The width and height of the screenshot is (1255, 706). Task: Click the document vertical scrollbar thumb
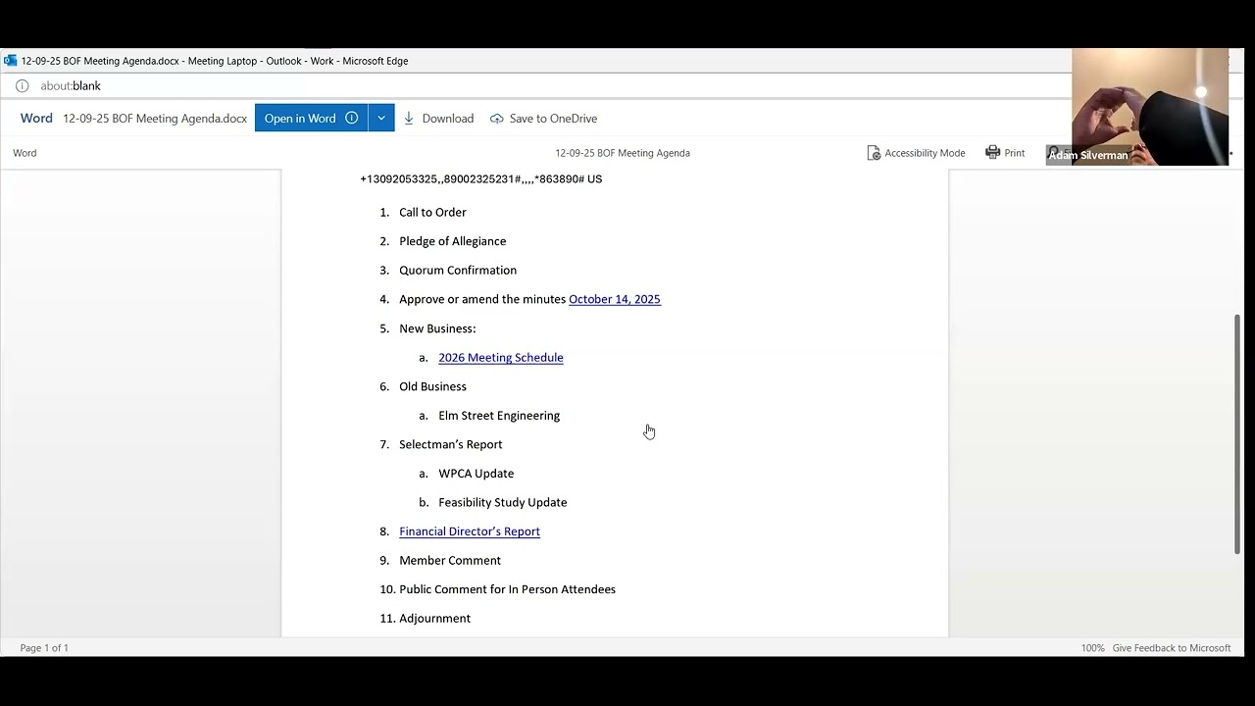tap(1237, 434)
